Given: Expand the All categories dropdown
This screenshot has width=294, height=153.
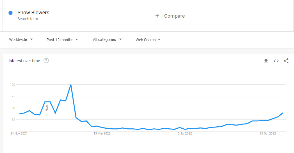Looking at the screenshot, I should tap(108, 40).
